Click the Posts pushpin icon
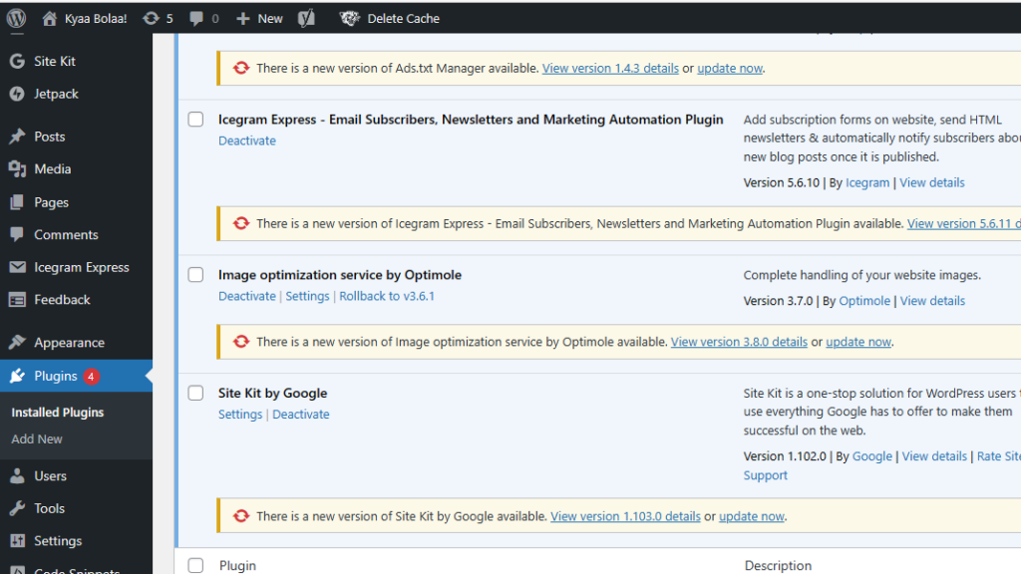The image size is (1021, 574). coord(17,136)
